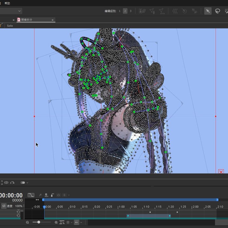Image resolution: width=228 pixels, height=228 pixels.
Task: Click the flip canvas icon below canvas
Action: click(x=12, y=183)
